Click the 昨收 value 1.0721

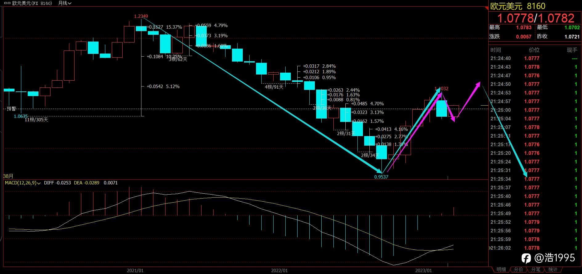[x=572, y=37]
